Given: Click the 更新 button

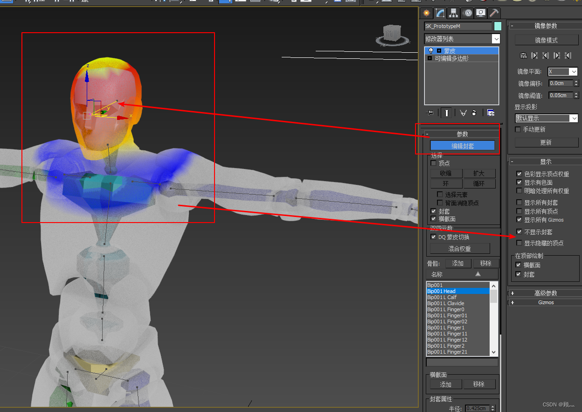Looking at the screenshot, I should click(x=546, y=142).
